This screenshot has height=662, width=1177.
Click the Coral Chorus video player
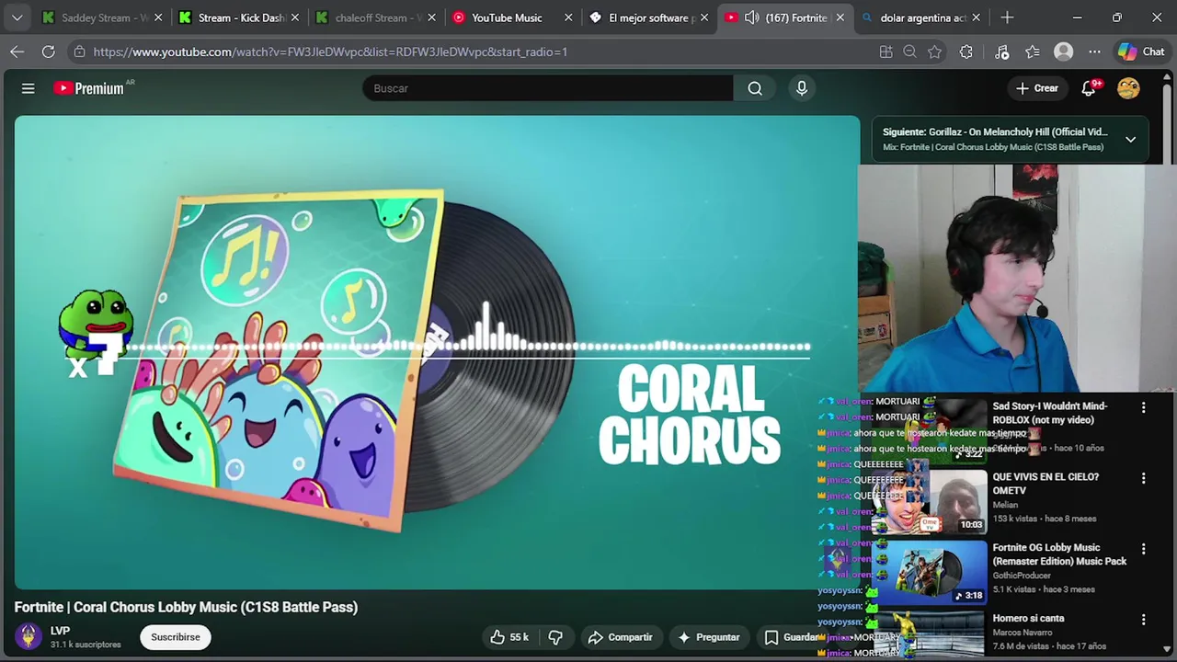pyautogui.click(x=437, y=352)
